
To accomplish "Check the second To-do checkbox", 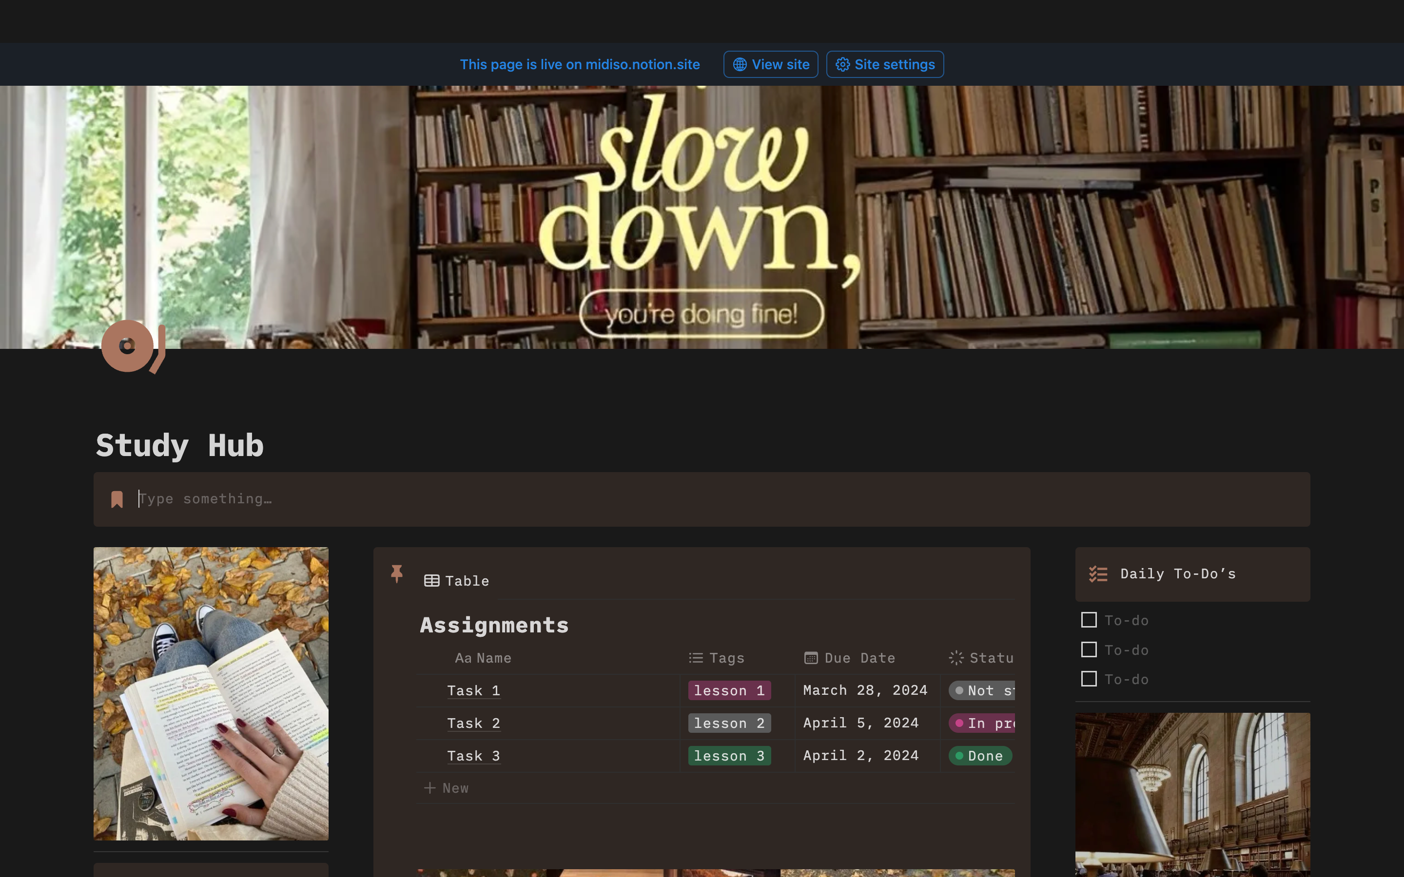I will pos(1089,649).
